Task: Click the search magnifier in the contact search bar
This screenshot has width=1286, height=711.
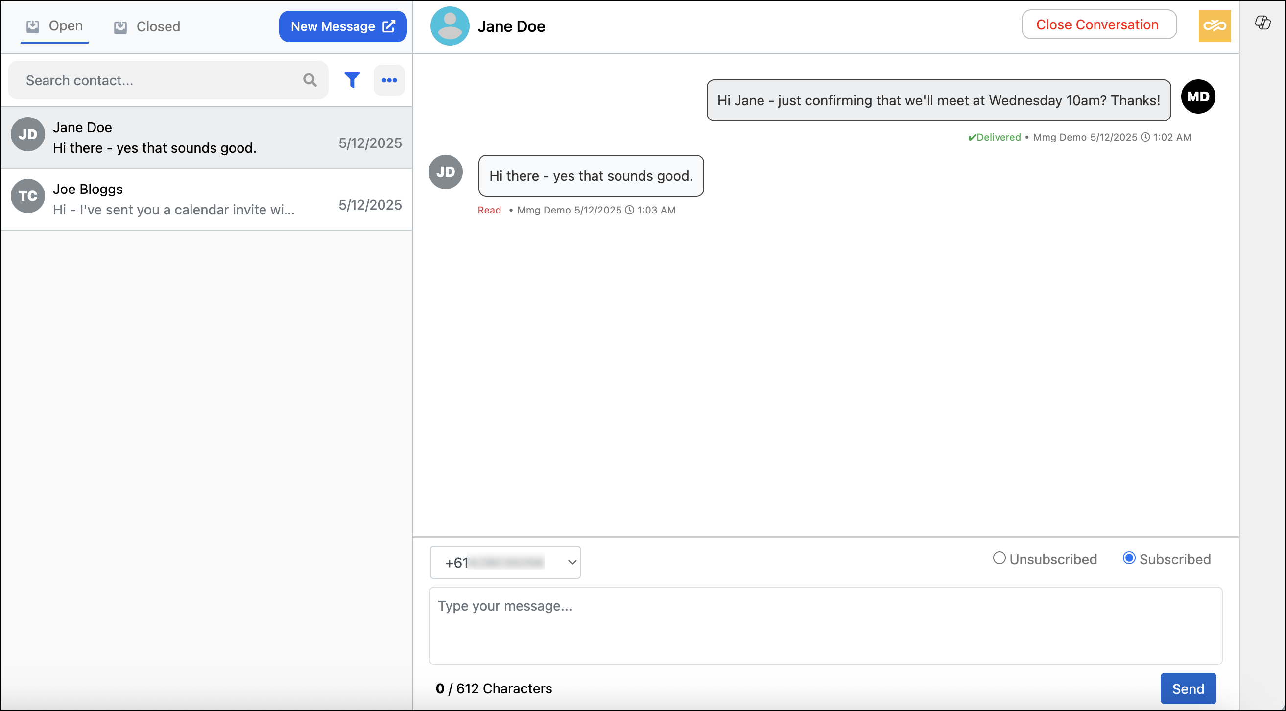Action: click(x=310, y=80)
